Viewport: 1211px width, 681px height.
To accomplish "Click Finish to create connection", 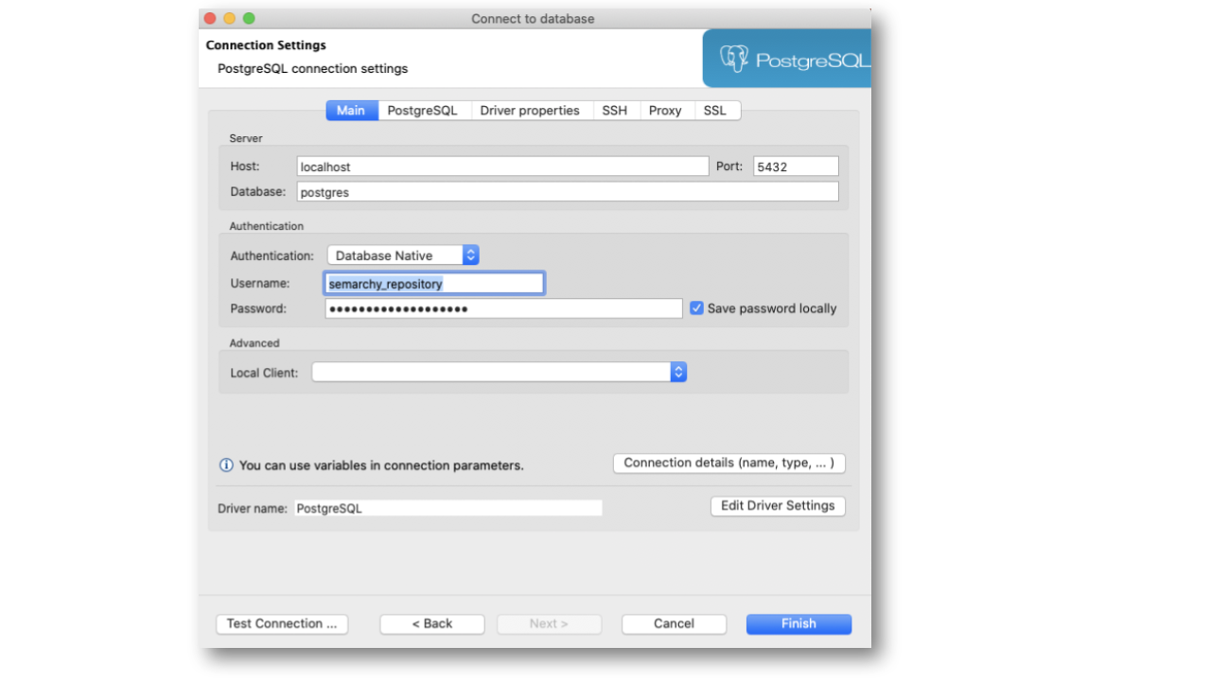I will [799, 624].
